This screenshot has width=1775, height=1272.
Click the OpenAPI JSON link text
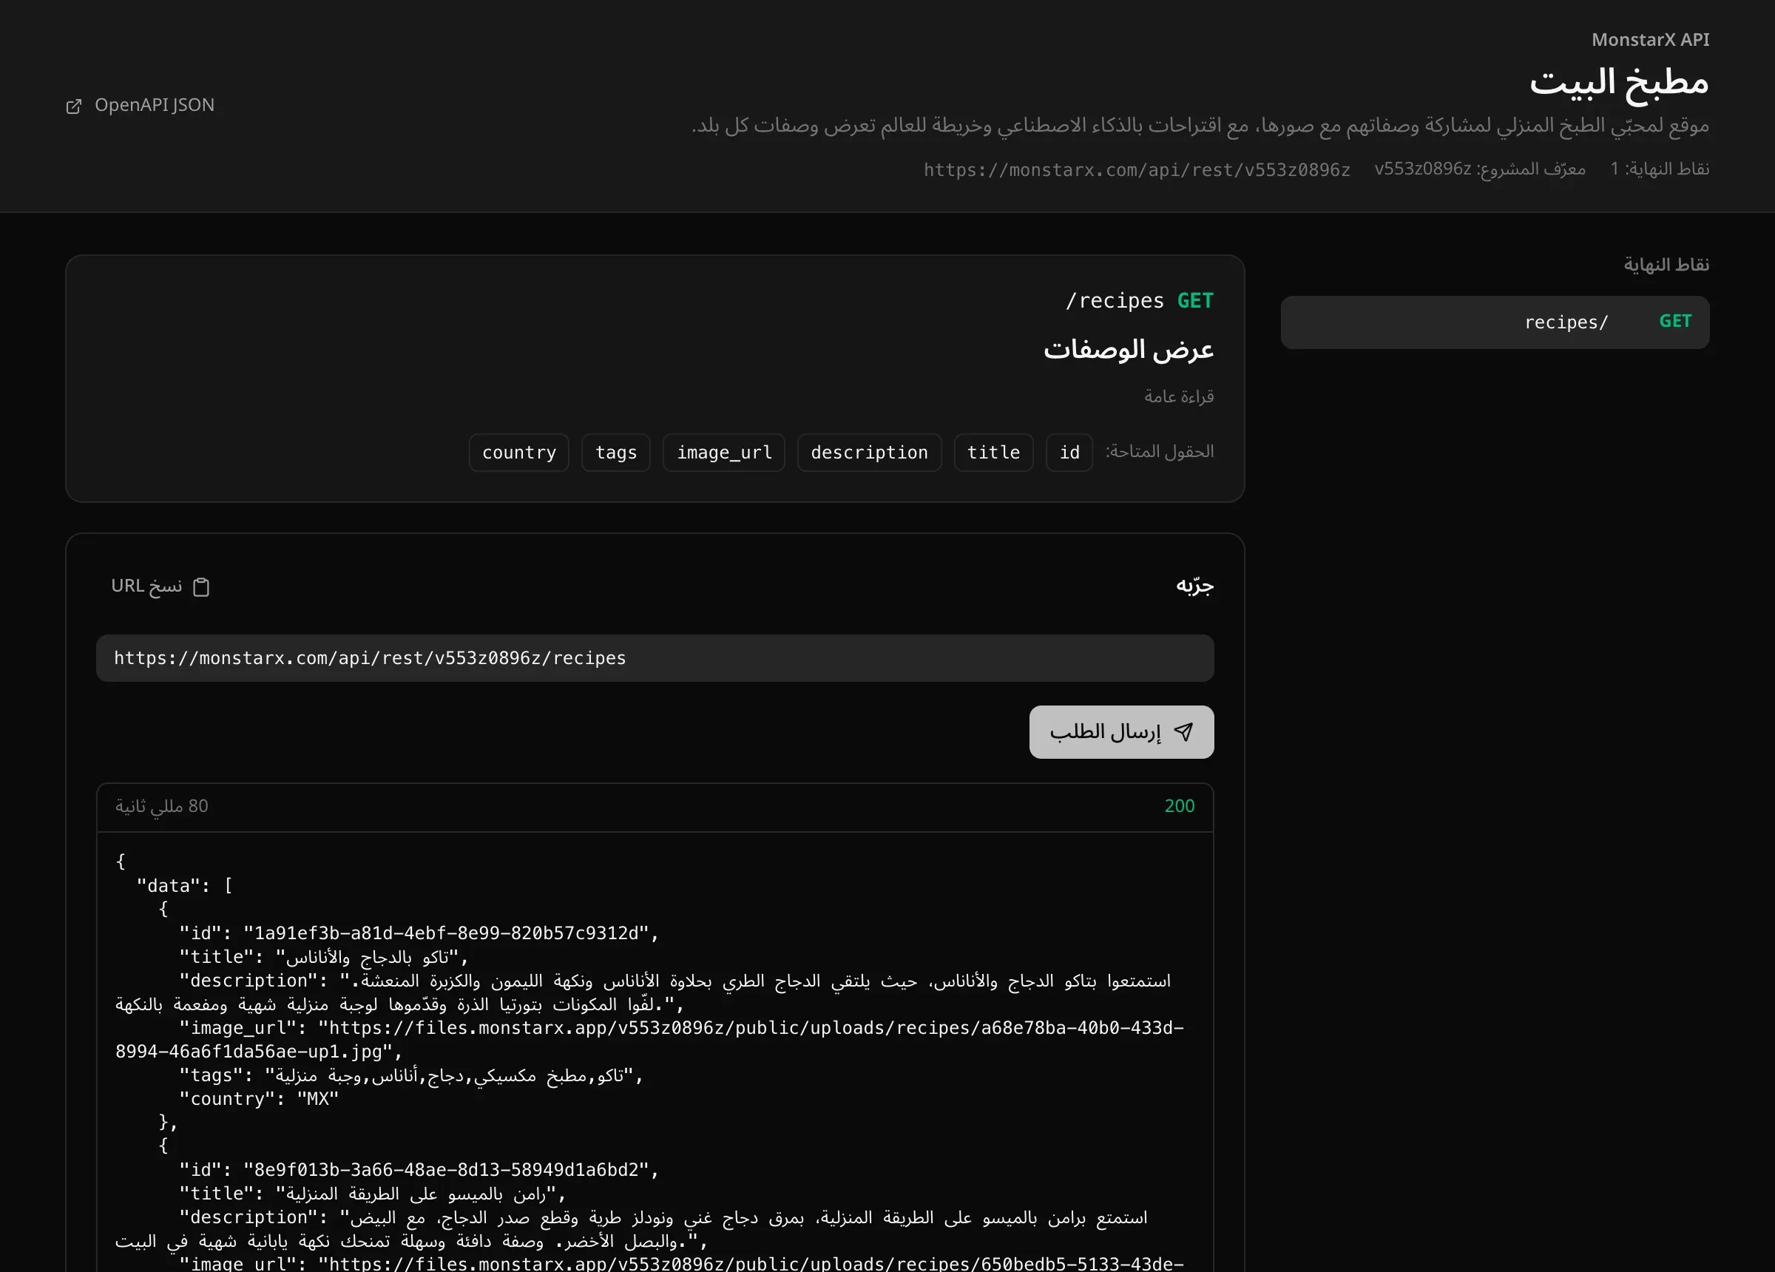(154, 105)
